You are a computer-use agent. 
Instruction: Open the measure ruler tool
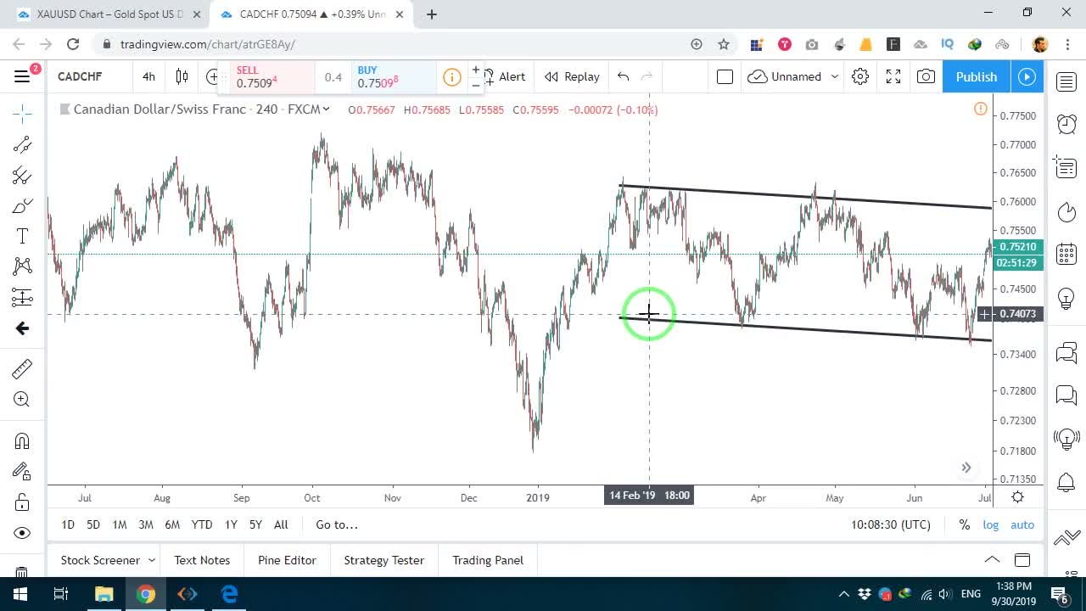point(22,368)
